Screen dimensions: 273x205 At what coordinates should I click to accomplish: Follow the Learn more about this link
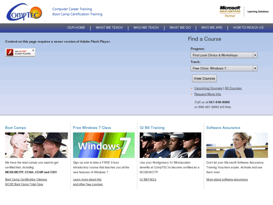[87, 179]
